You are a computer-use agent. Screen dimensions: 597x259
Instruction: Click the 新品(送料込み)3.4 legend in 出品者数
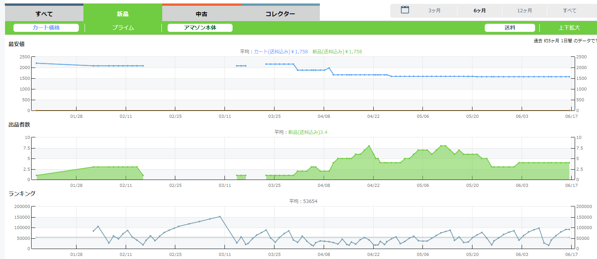coord(308,132)
